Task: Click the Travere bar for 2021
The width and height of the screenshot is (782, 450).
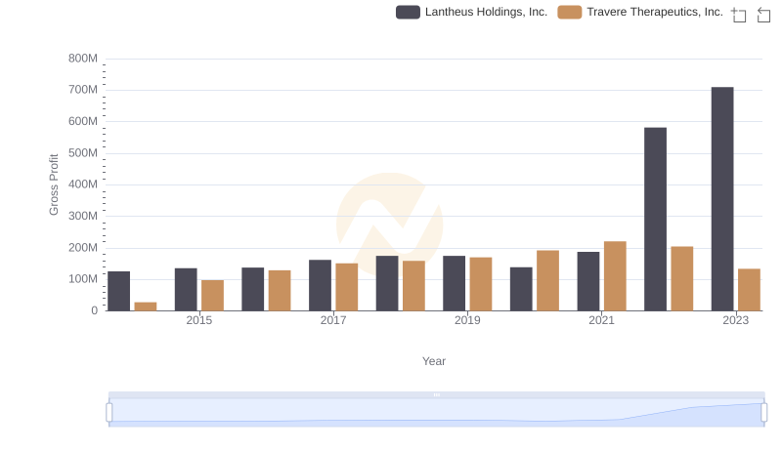Action: pos(615,276)
